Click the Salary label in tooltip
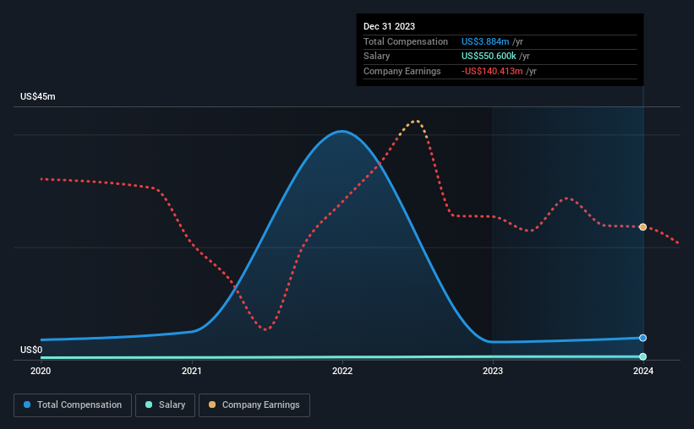The width and height of the screenshot is (694, 429). 377,57
